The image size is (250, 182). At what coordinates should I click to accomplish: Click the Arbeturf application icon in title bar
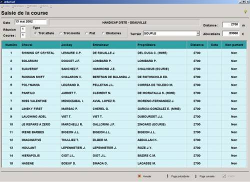tap(2, 2)
